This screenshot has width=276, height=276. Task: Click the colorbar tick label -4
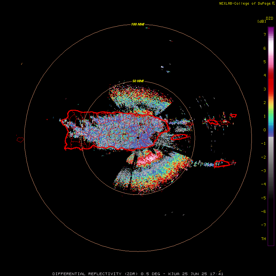[263, 184]
